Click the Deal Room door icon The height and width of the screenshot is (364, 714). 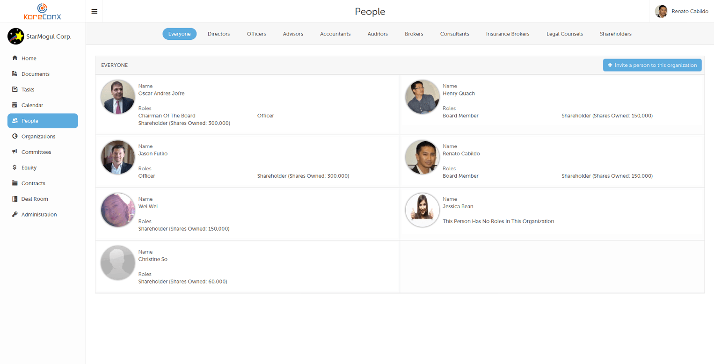click(15, 199)
